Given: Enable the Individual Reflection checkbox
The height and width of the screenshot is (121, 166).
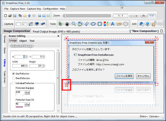Looking at the screenshot, I should 13,83.
